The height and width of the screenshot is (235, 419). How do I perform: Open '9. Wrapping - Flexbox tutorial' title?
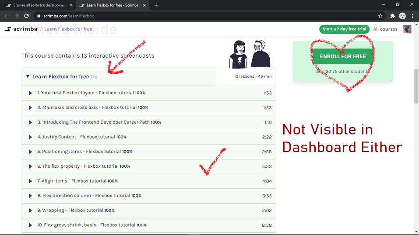coord(70,210)
